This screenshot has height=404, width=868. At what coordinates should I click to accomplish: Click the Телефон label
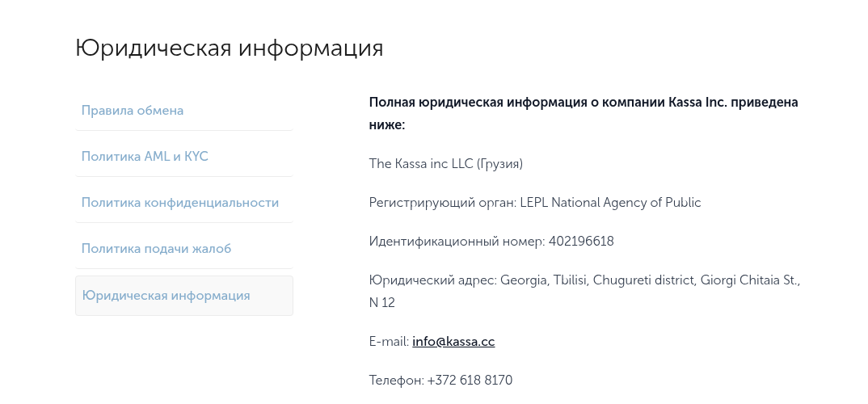pos(395,381)
